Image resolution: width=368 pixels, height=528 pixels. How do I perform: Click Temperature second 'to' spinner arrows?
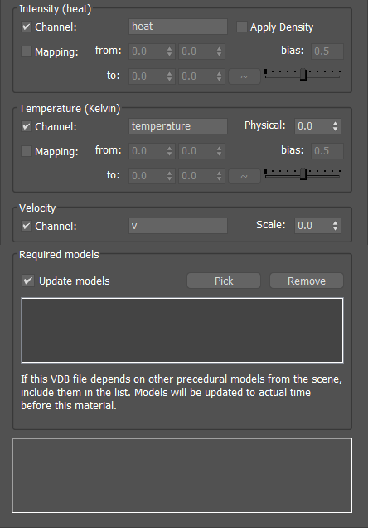[219, 176]
